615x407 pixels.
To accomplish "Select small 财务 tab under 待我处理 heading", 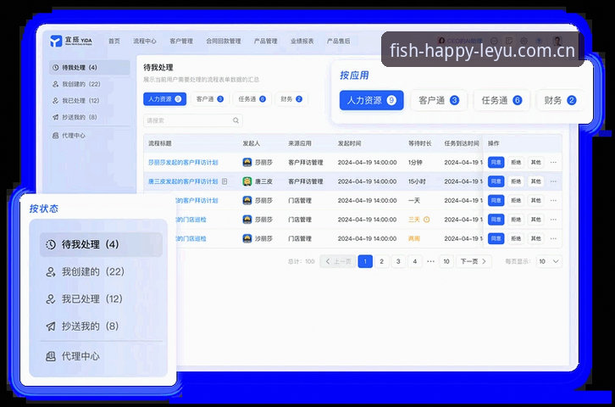I will (291, 99).
